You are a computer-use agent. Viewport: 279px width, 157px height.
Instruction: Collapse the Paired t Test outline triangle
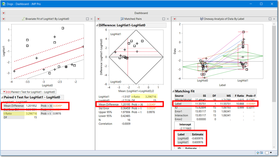click(x=2, y=97)
